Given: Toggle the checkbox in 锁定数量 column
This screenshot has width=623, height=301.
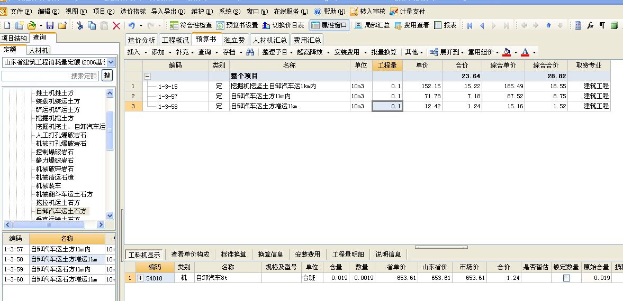Looking at the screenshot, I should pyautogui.click(x=566, y=278).
